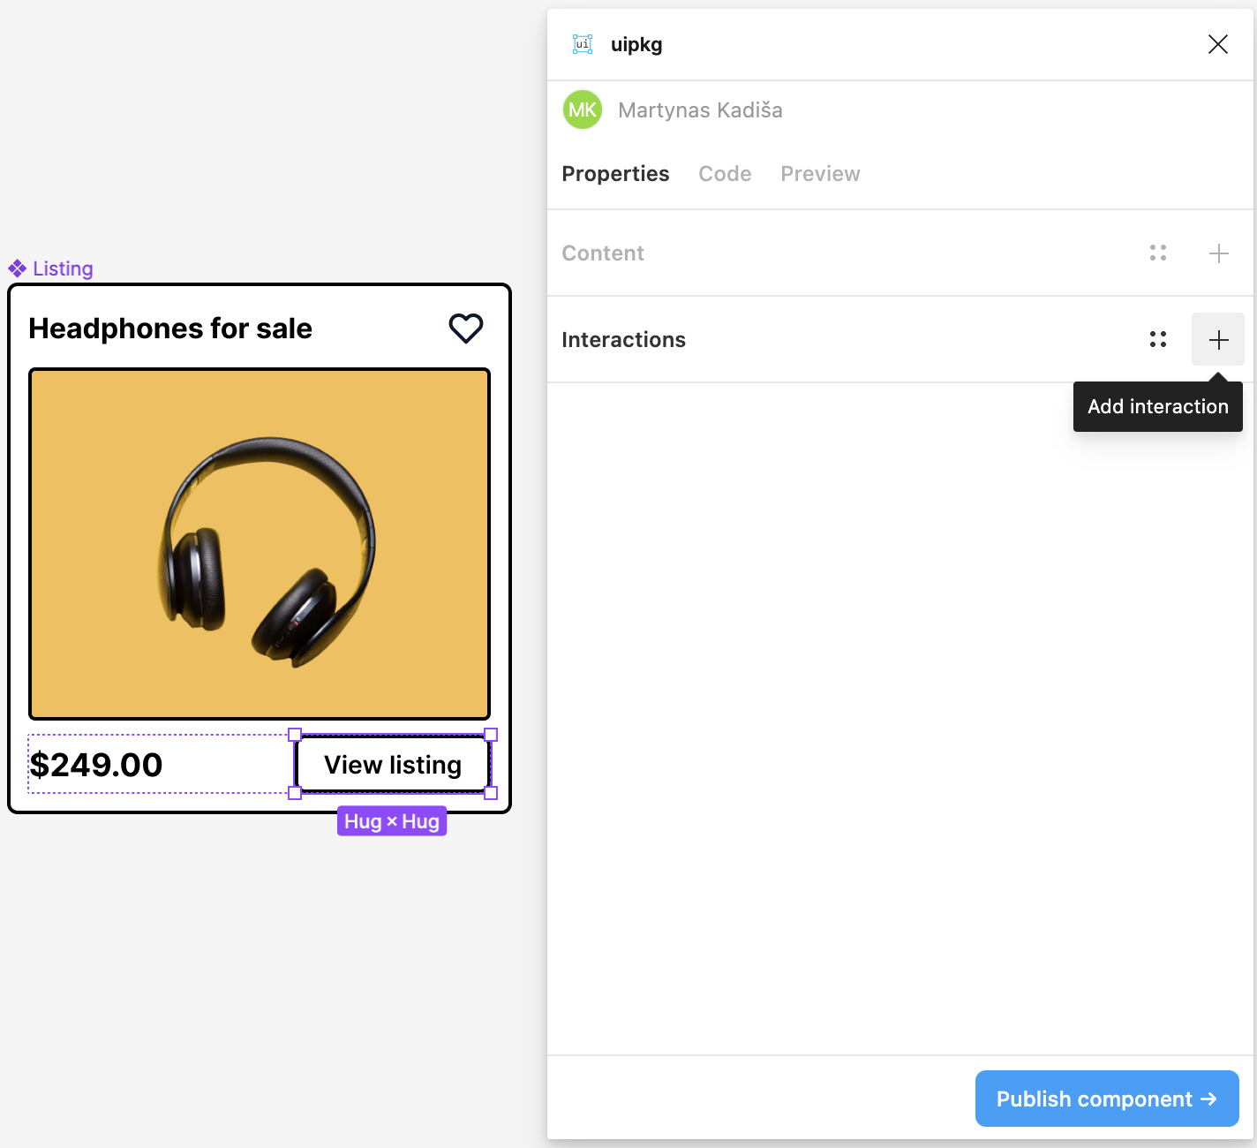Close the uipkg plugin panel
Viewport: 1257px width, 1148px height.
pos(1217,44)
